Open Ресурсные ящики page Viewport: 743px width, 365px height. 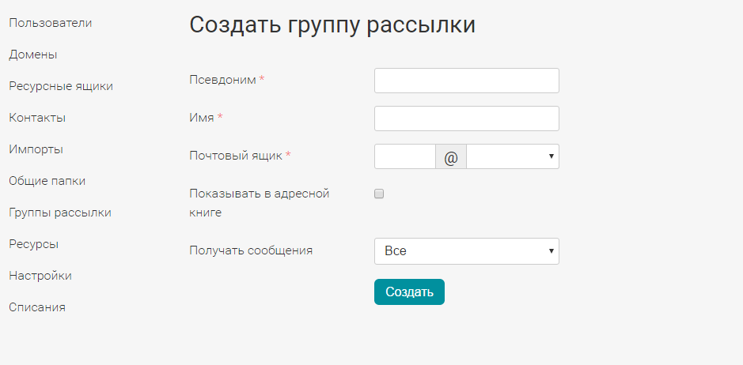click(61, 86)
